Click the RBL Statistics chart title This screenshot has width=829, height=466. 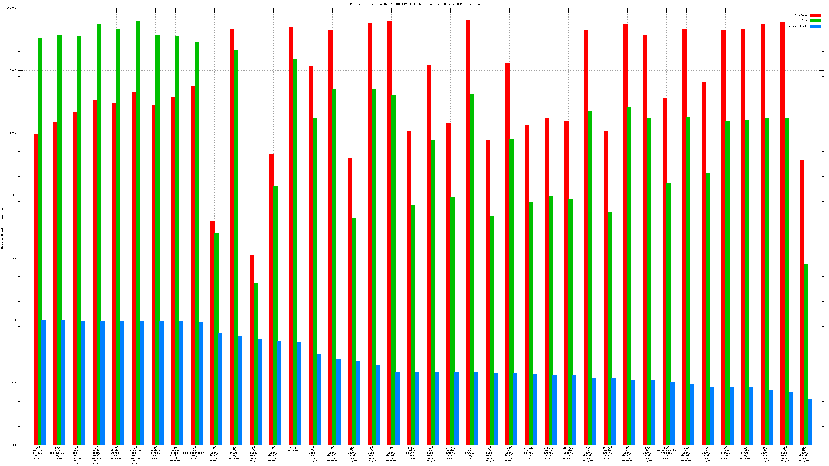click(420, 4)
